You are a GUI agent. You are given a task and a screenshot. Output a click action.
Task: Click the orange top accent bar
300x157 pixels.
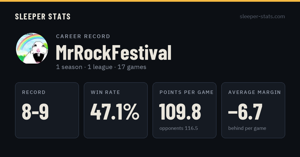click(x=150, y=1)
